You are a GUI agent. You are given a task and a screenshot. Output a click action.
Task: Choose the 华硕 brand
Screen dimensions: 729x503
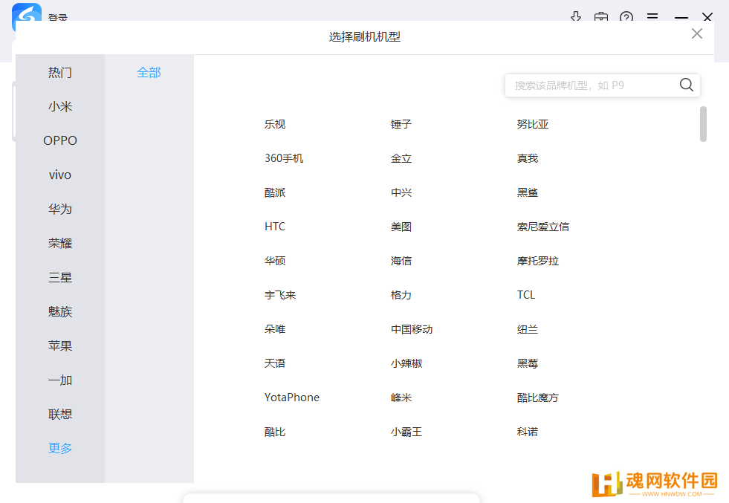(x=275, y=261)
